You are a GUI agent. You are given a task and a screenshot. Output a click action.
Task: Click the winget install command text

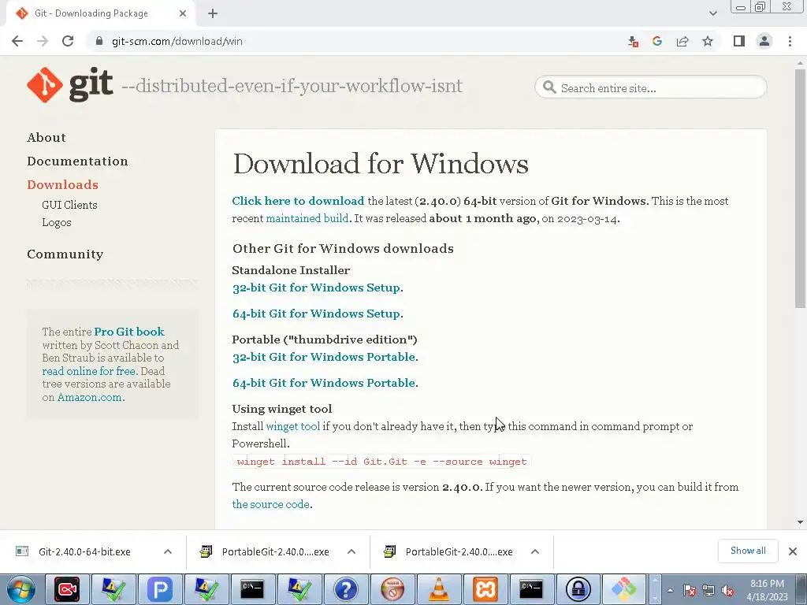tap(381, 462)
